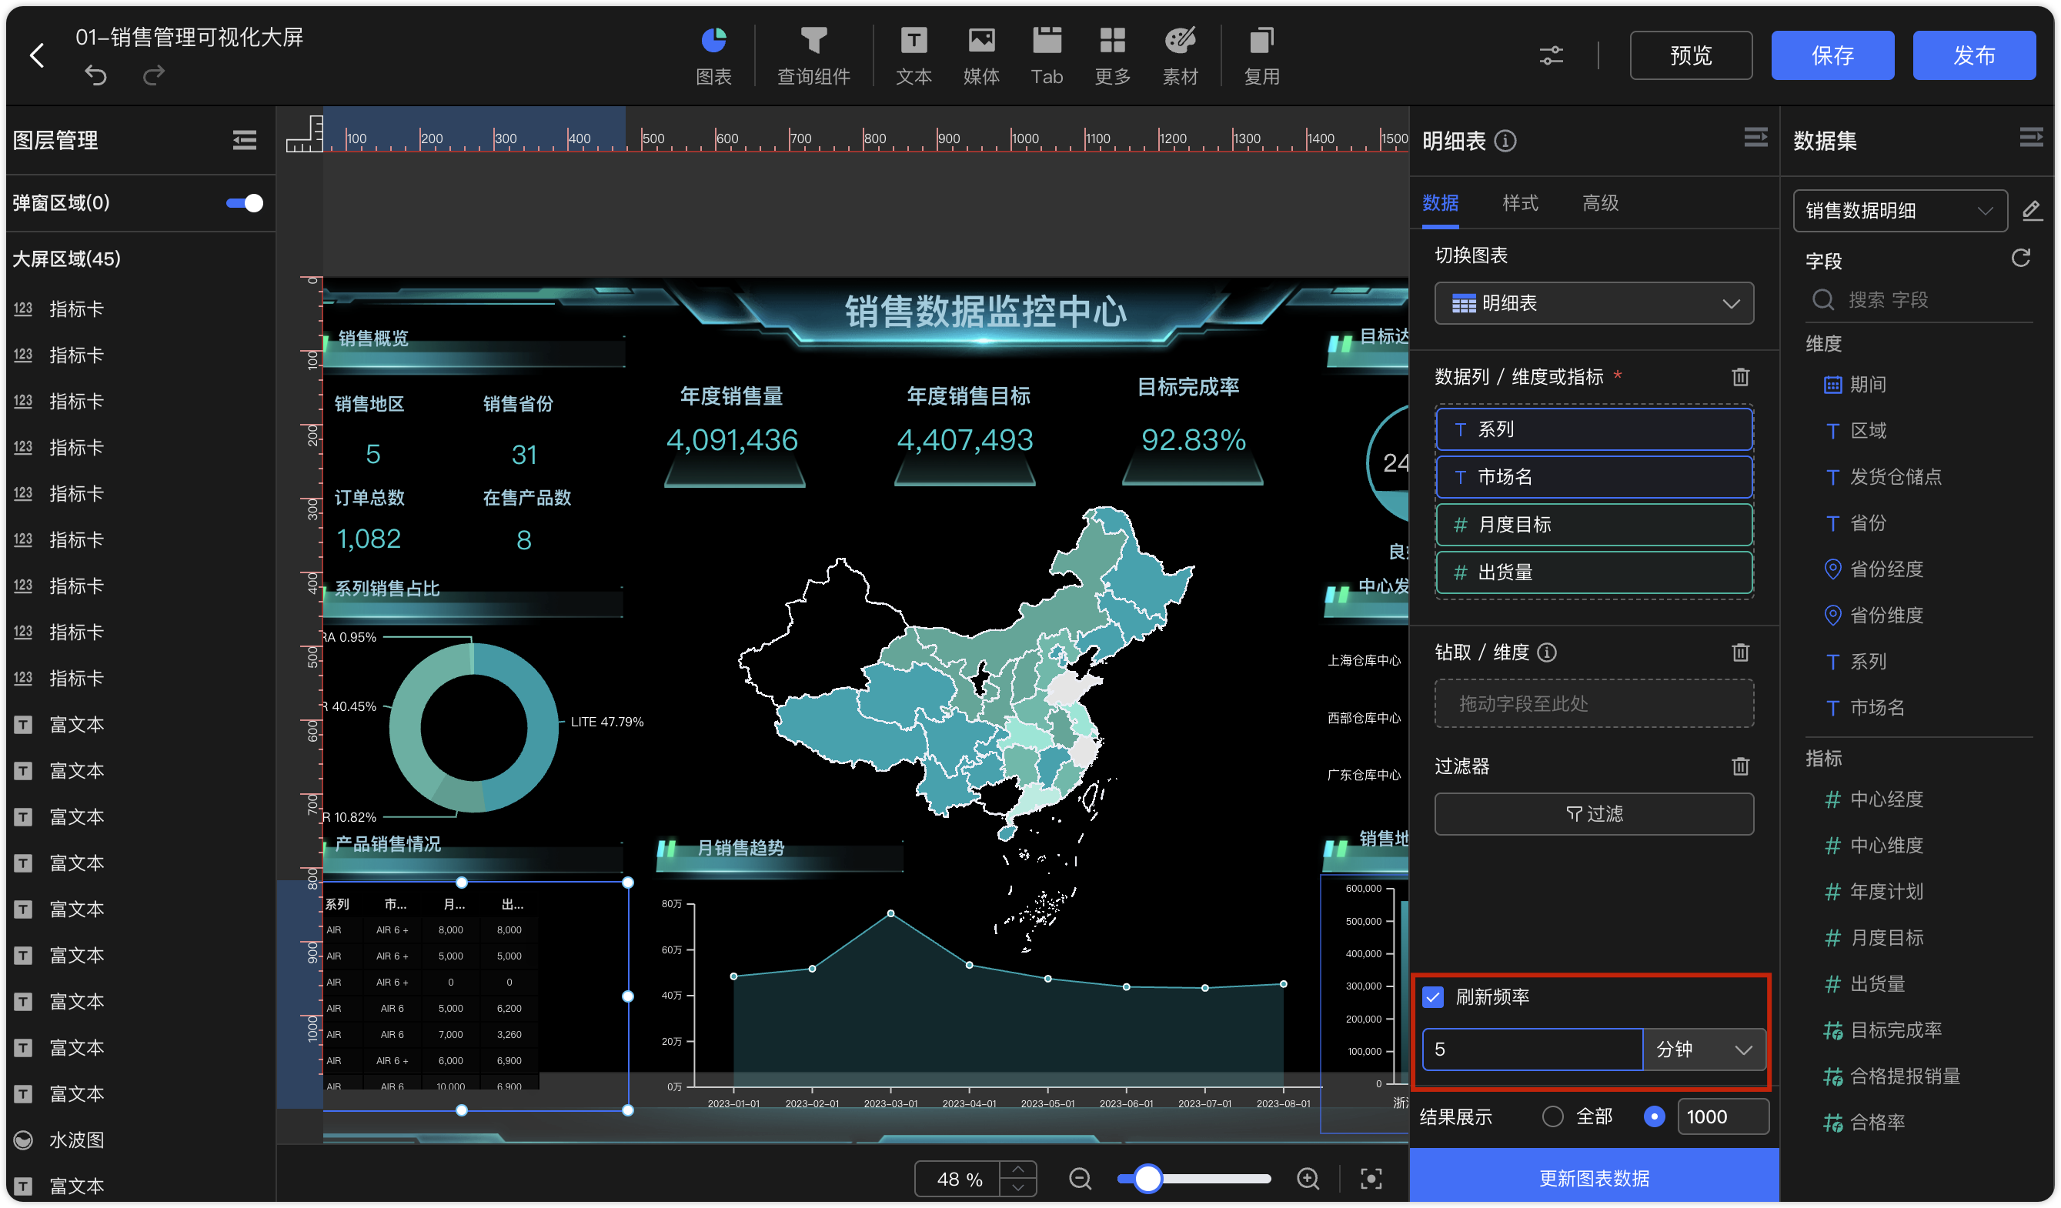This screenshot has width=2061, height=1208.
Task: Insert a Tab component
Action: point(1047,55)
